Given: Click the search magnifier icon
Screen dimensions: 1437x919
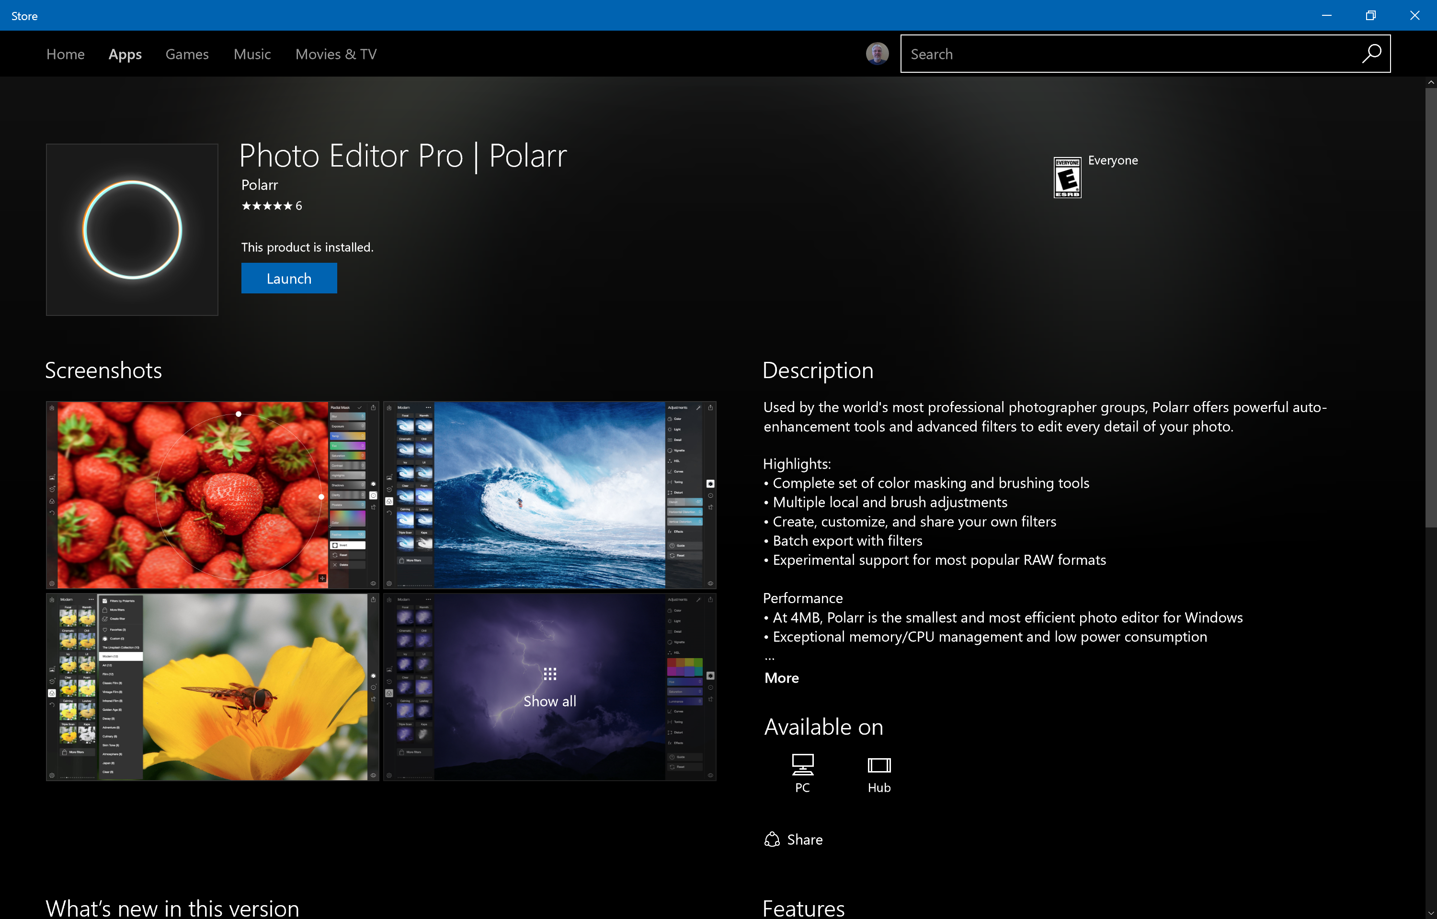Looking at the screenshot, I should [1371, 54].
